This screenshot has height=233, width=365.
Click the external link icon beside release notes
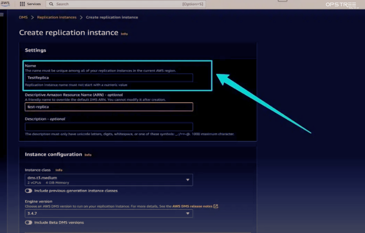click(216, 206)
